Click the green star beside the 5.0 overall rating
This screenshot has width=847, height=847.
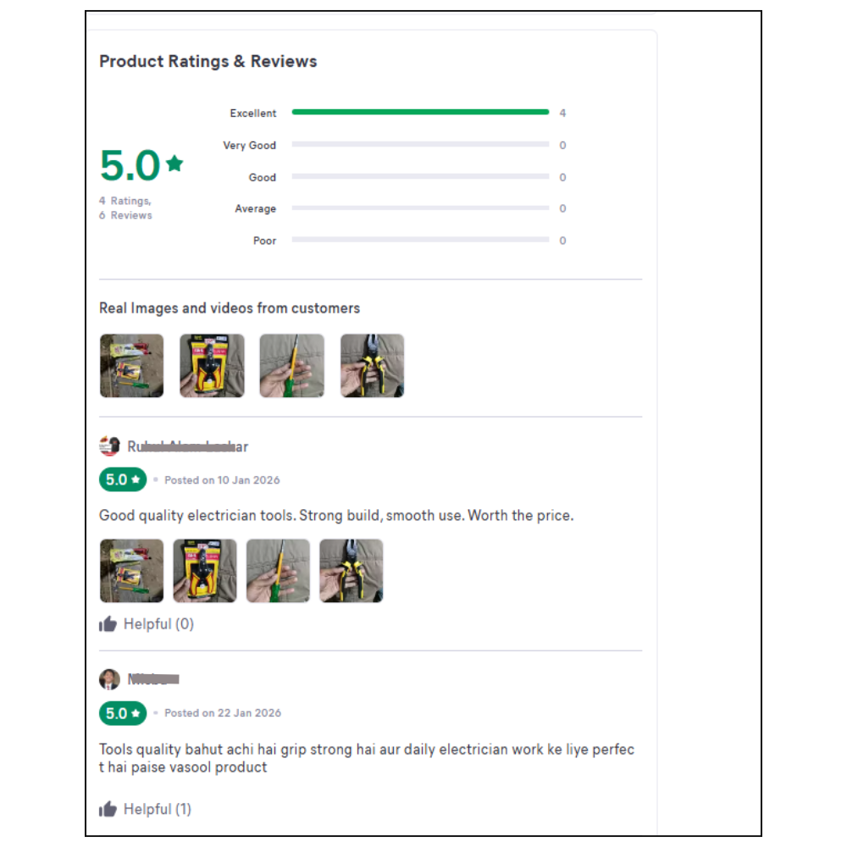(174, 163)
